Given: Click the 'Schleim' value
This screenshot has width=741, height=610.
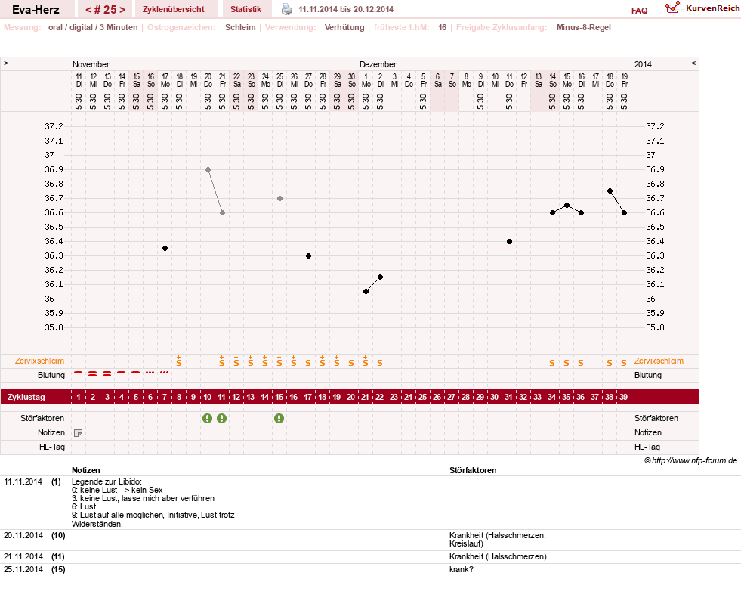Looking at the screenshot, I should [x=240, y=27].
